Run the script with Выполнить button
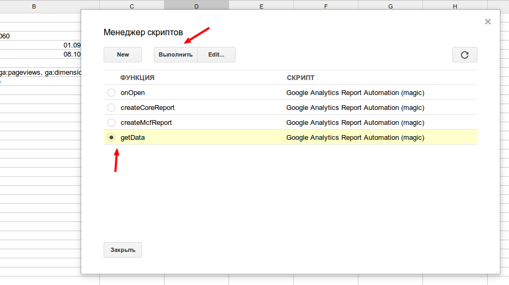This screenshot has height=285, width=509. tap(176, 54)
